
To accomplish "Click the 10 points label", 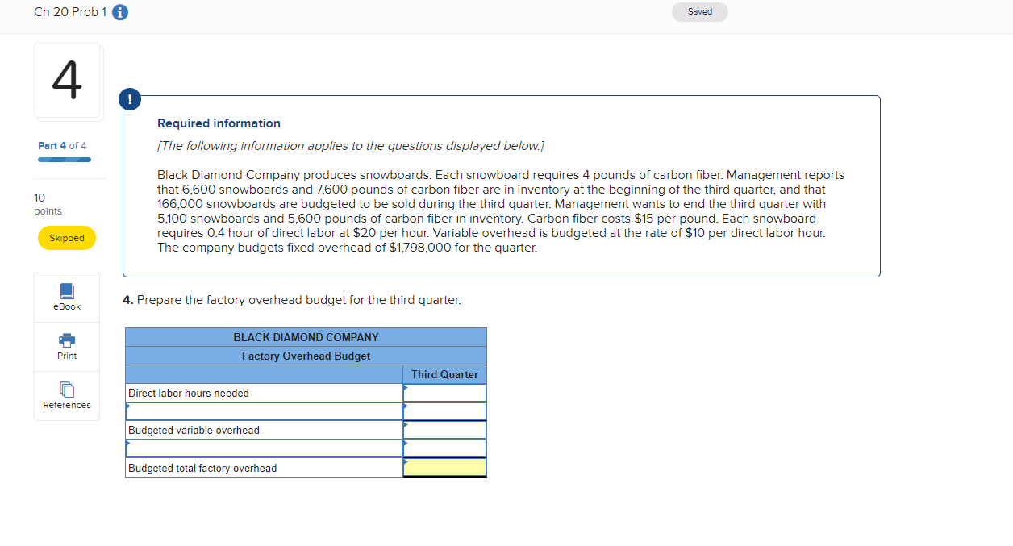I will [48, 204].
